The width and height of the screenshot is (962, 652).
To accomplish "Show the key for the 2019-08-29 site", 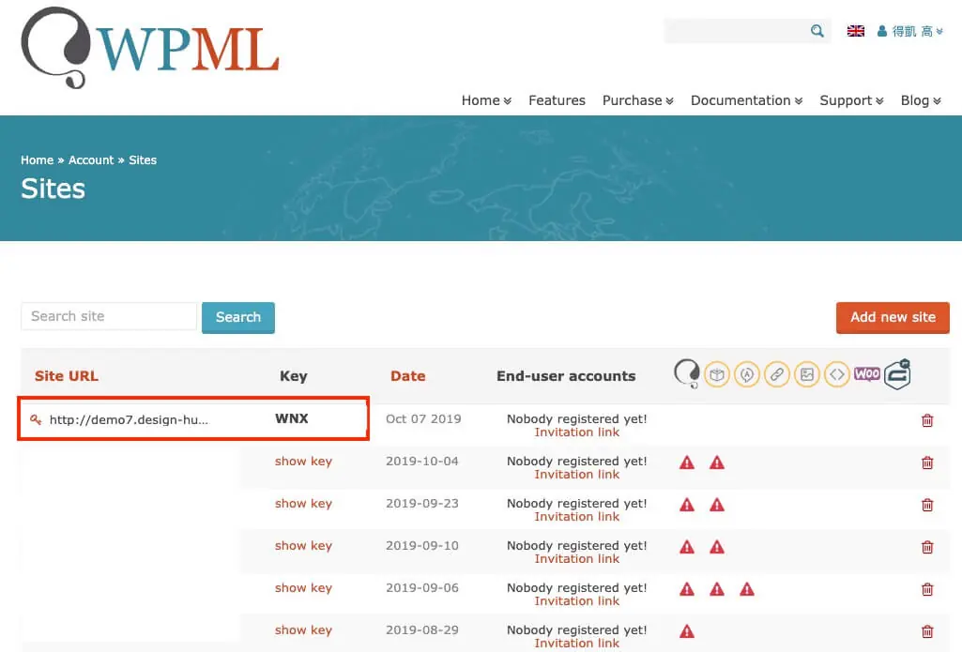I will 303,629.
